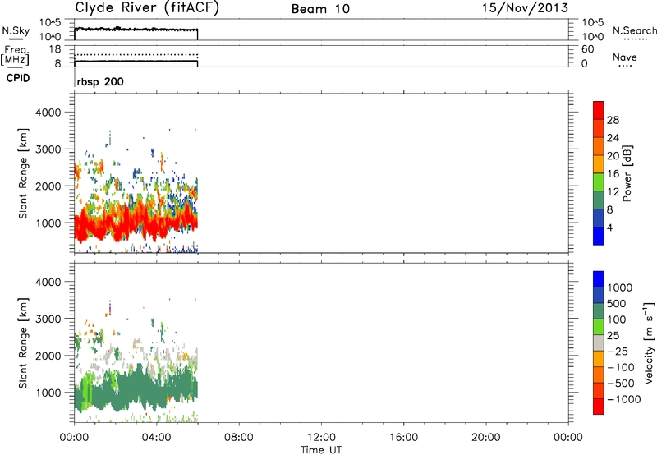Click the dotted Nave trace in frequency panel
The image size is (657, 455).
click(x=136, y=55)
